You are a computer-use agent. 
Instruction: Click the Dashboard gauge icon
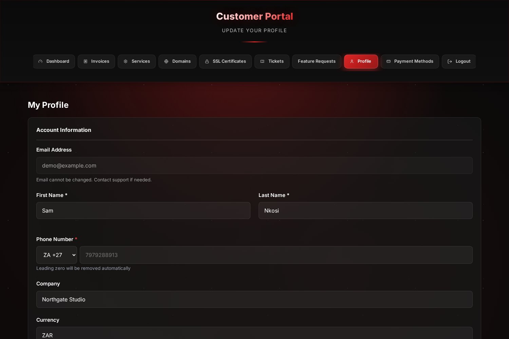(x=40, y=61)
